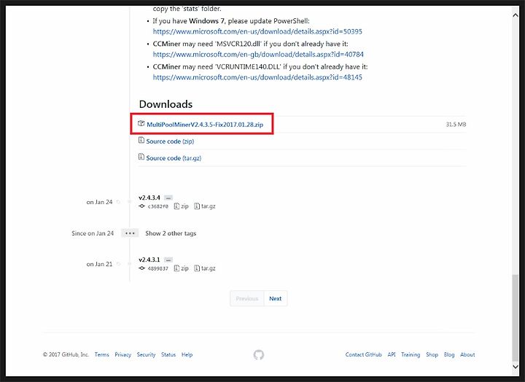Open the Terms footer link

(x=102, y=354)
